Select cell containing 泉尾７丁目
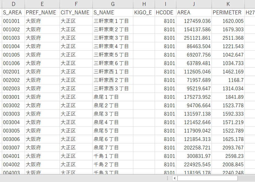The image size is (255, 182). (113, 148)
